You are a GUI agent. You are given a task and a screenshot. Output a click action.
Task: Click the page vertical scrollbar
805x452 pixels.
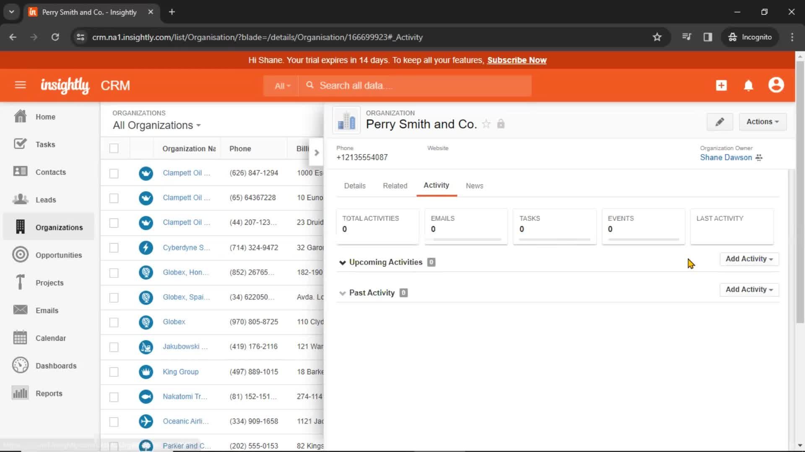pos(800,192)
